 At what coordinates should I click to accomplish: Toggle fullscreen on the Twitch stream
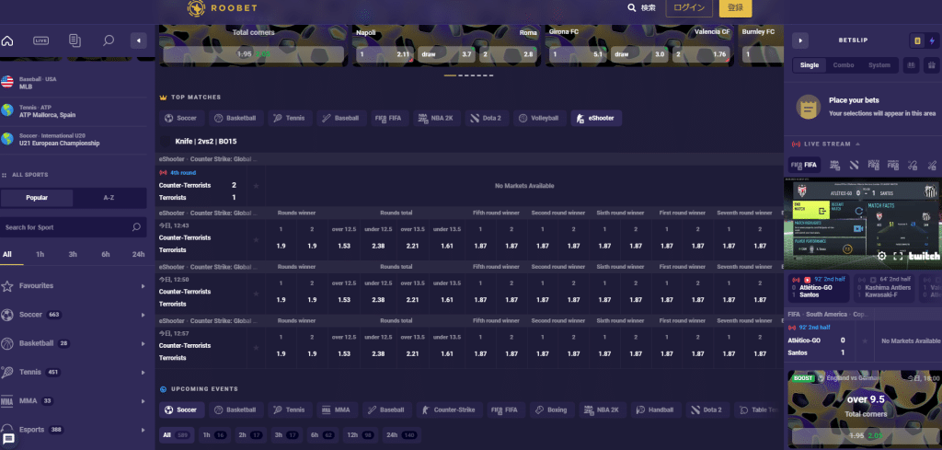click(x=898, y=256)
